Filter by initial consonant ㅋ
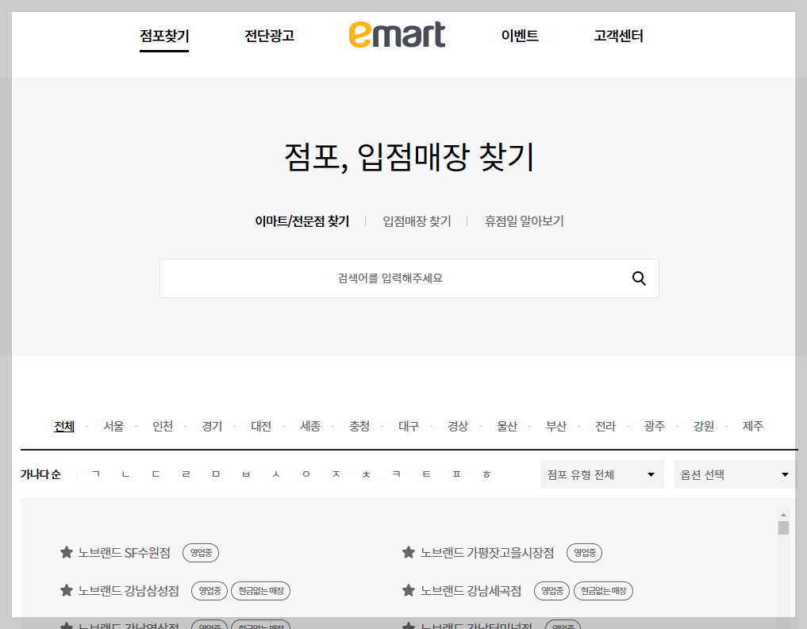Viewport: 807px width, 629px height. (396, 474)
